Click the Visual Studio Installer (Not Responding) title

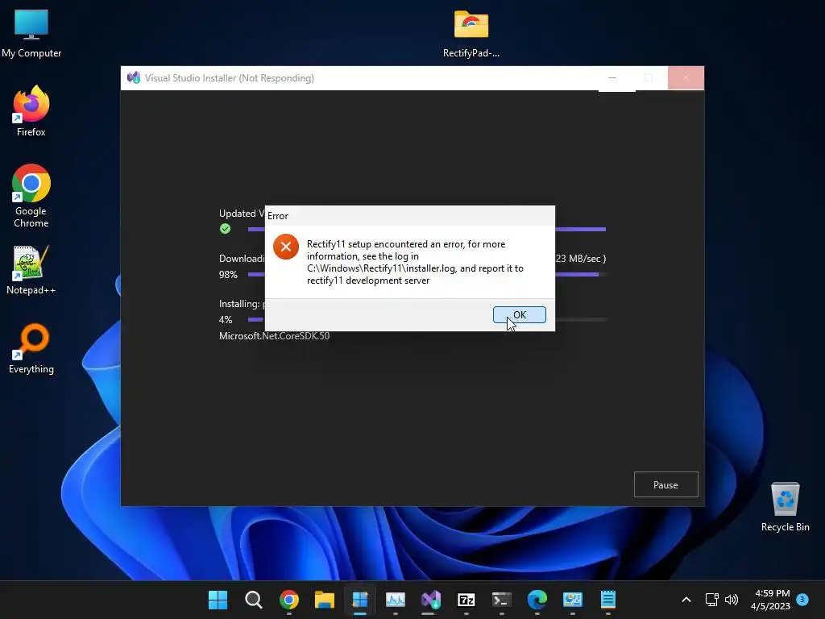(230, 78)
